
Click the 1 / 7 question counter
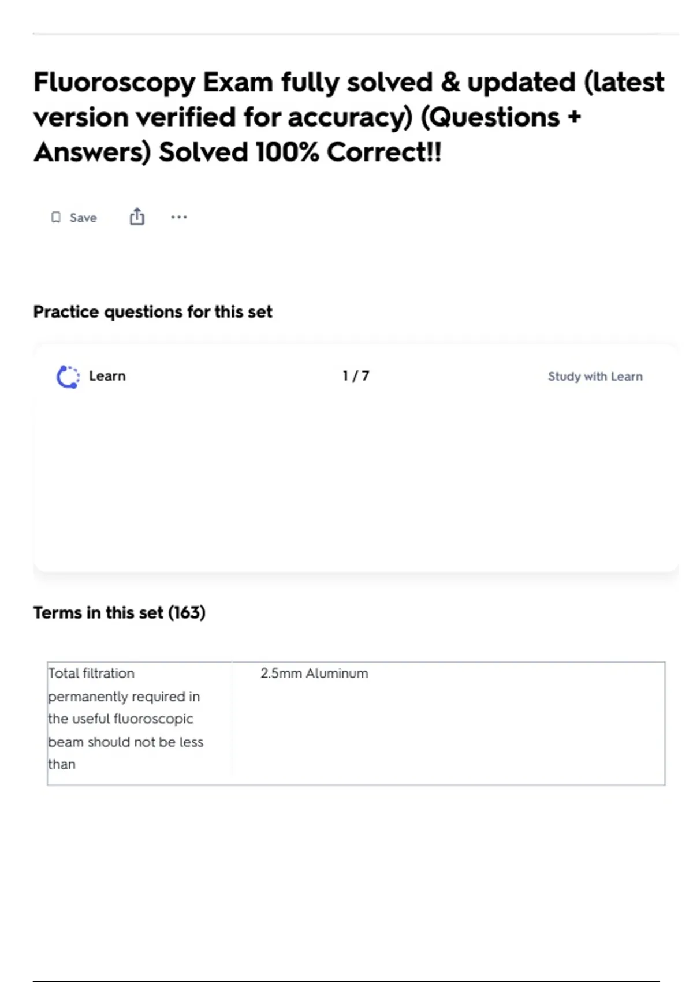click(x=356, y=376)
